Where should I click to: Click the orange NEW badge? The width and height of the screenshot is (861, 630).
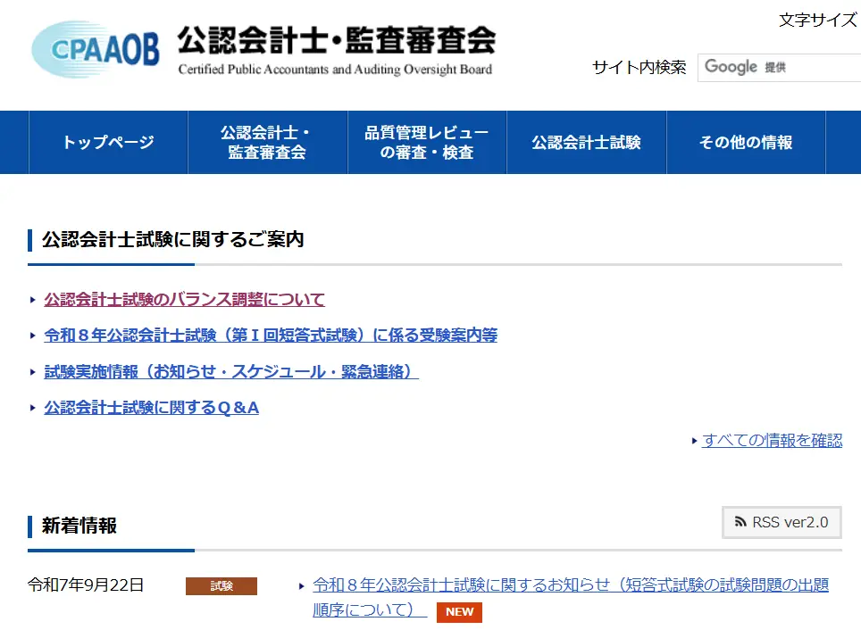click(x=459, y=612)
